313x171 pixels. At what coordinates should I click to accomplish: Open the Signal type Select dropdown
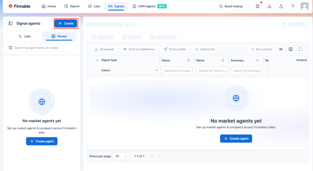pos(129,70)
